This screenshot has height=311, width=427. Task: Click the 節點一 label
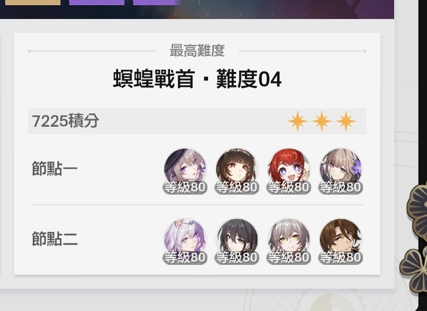[x=55, y=169]
